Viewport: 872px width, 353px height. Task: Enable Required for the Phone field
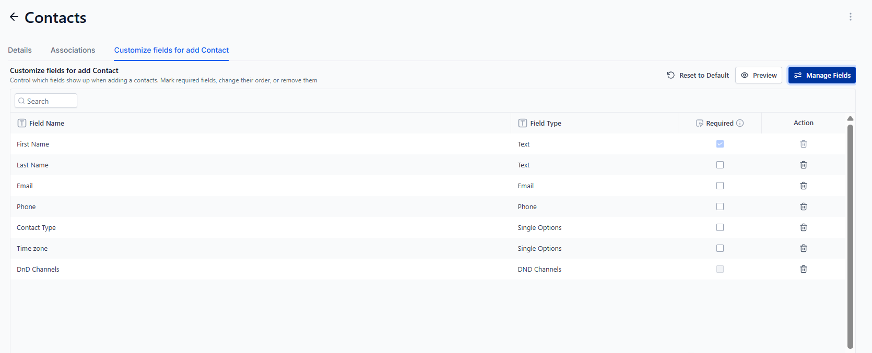[x=720, y=206]
